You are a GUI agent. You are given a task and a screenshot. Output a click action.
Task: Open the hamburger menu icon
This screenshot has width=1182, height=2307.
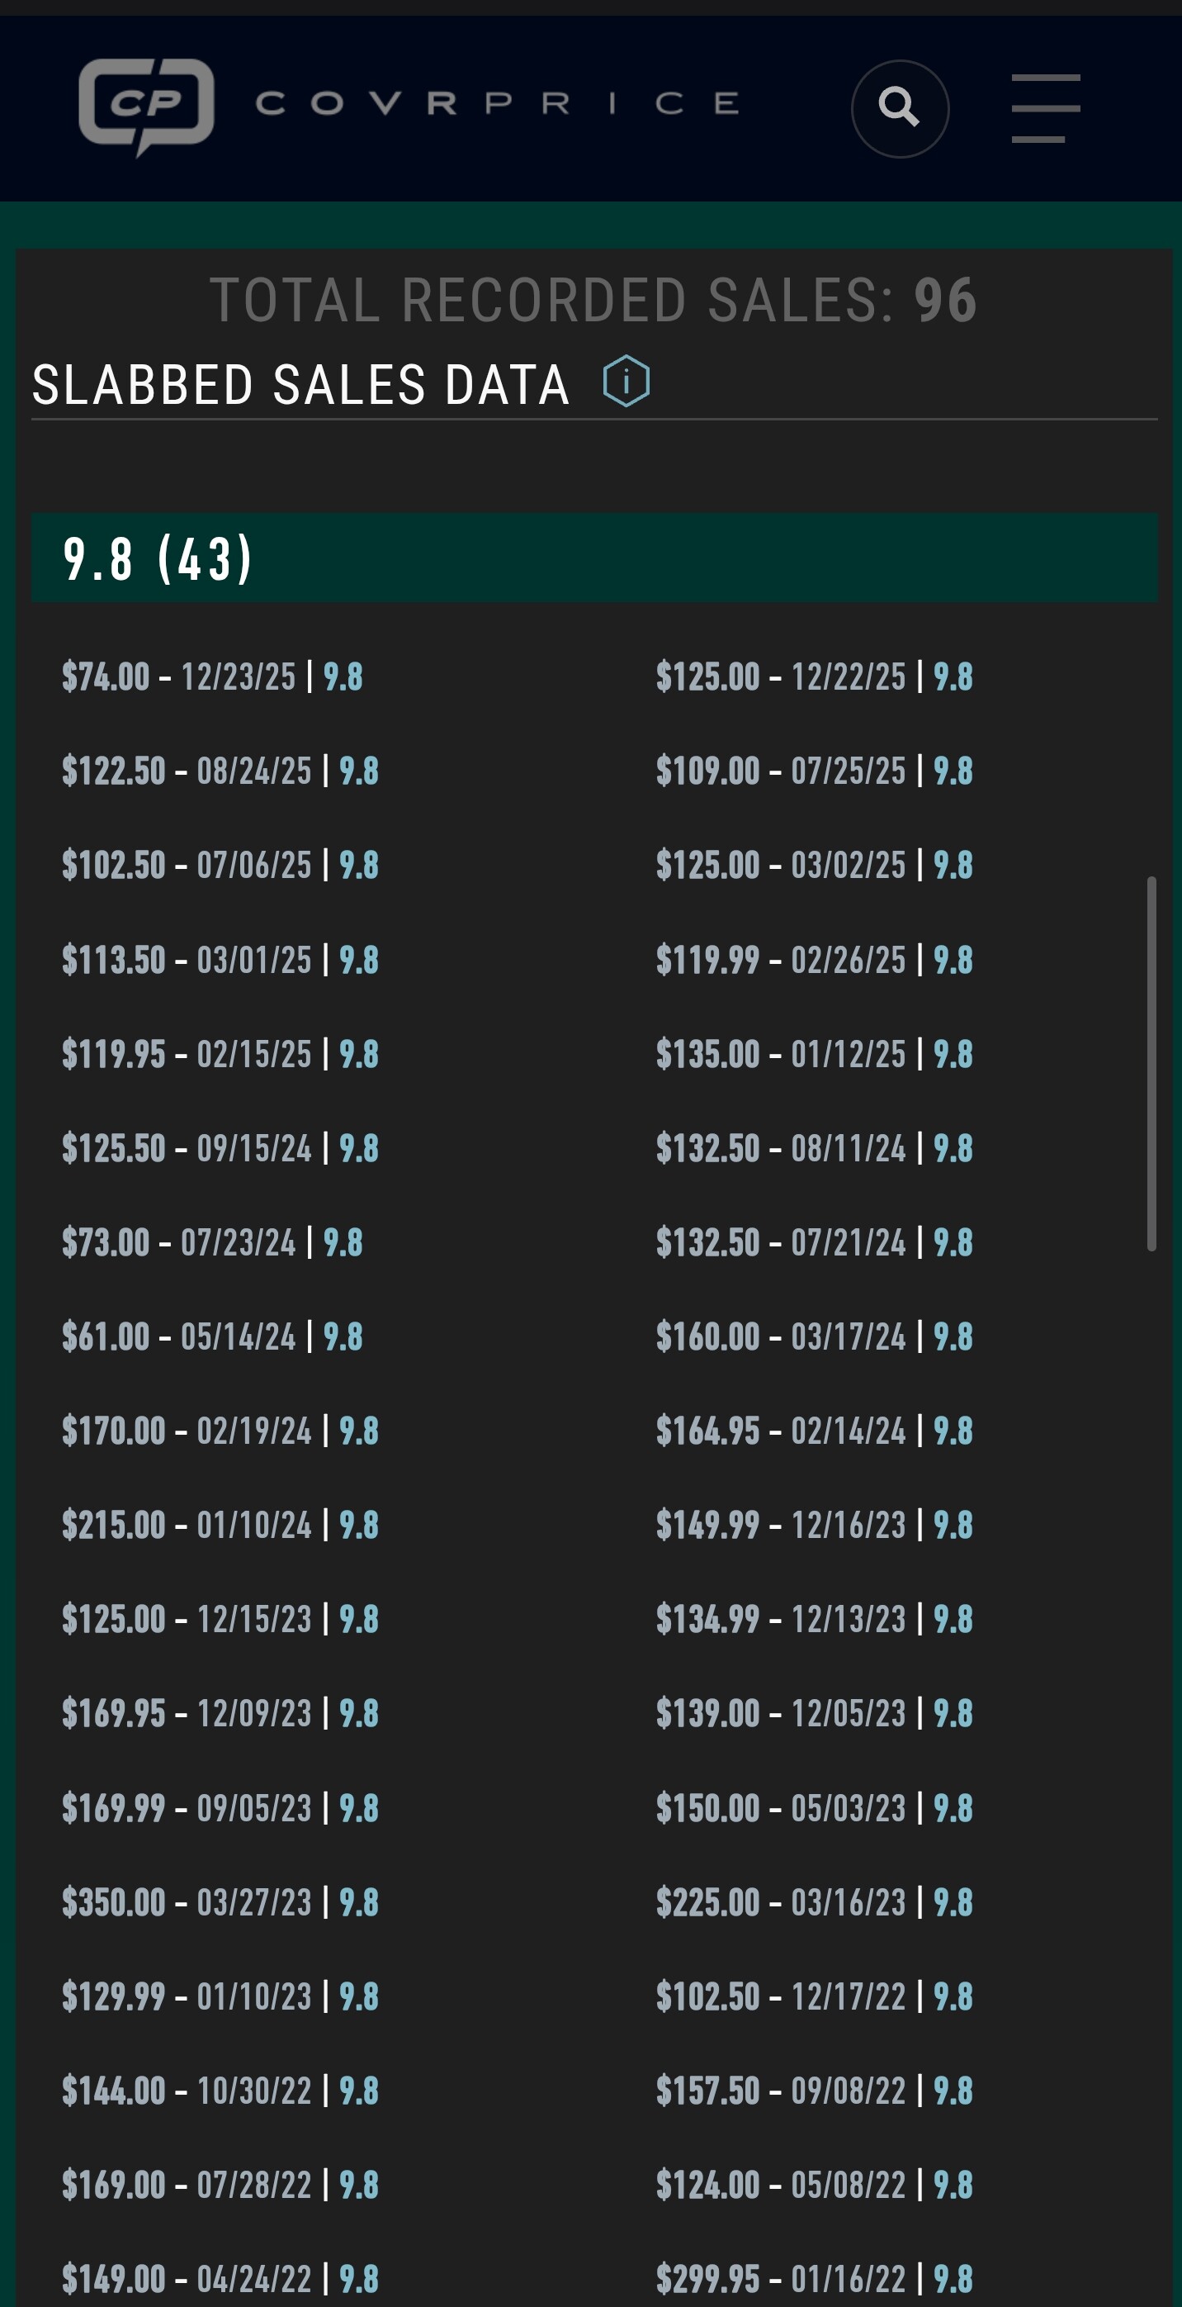(1045, 108)
